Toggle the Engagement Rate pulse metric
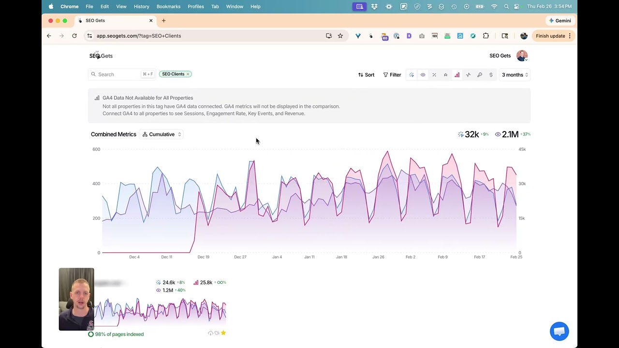Viewport: 619px width, 348px height. [x=468, y=75]
